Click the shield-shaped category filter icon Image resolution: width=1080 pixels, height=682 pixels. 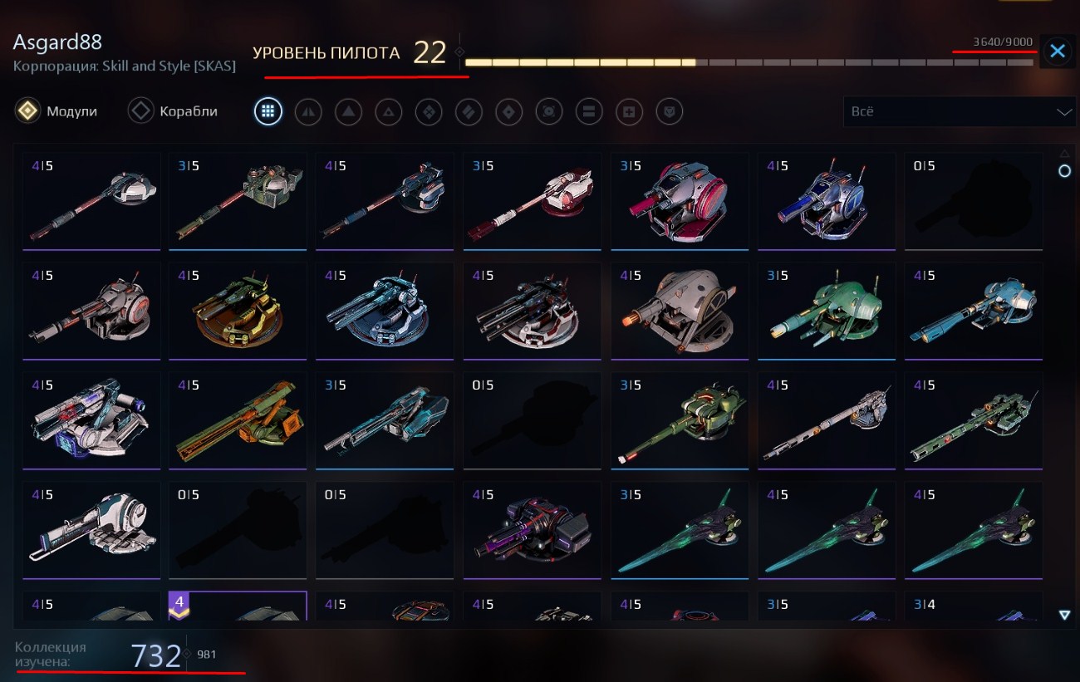click(x=670, y=111)
